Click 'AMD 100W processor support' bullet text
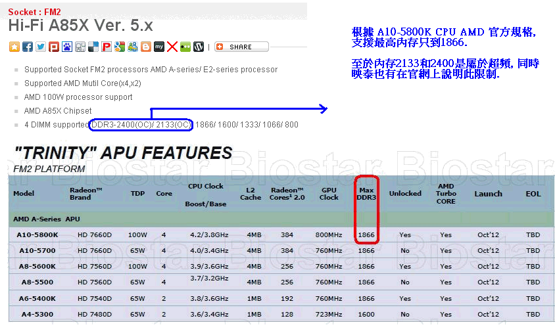557x335 pixels. pos(78,97)
